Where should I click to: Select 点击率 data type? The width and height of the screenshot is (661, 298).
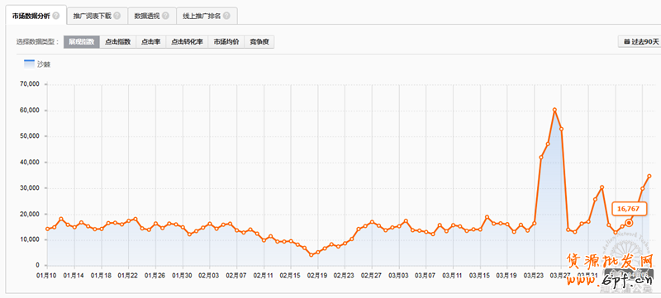[x=150, y=42]
